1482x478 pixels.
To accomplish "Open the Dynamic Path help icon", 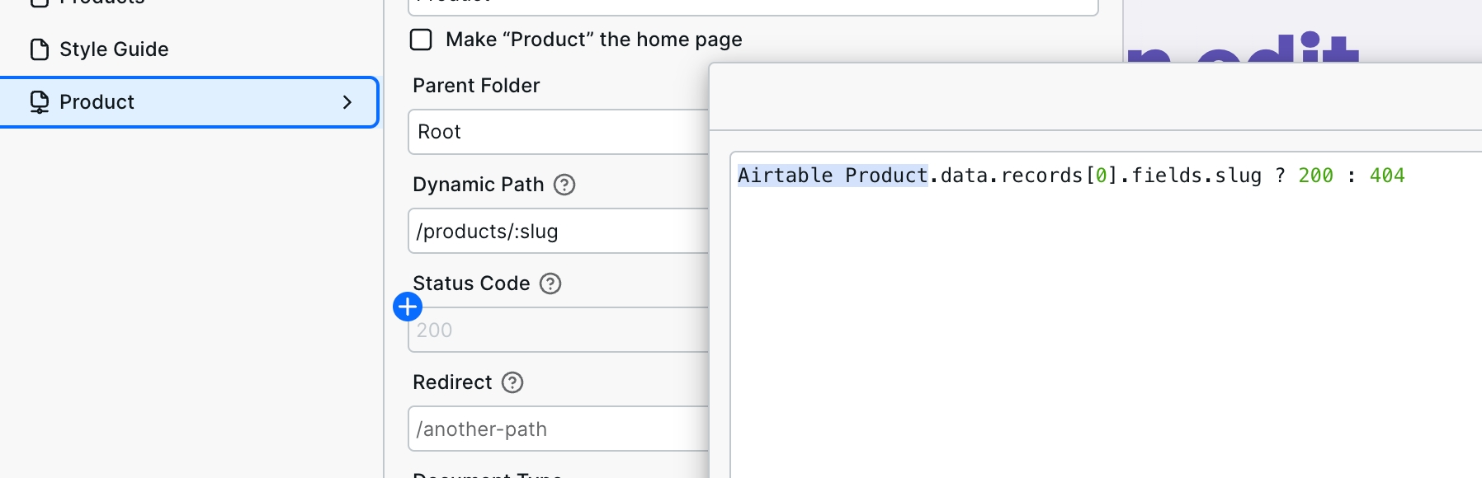I will point(564,185).
